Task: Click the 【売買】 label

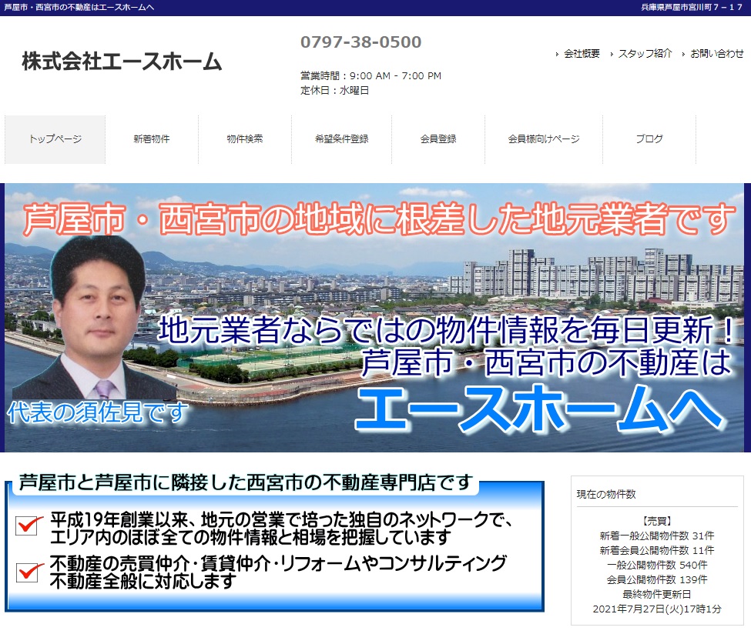Action: 657,521
